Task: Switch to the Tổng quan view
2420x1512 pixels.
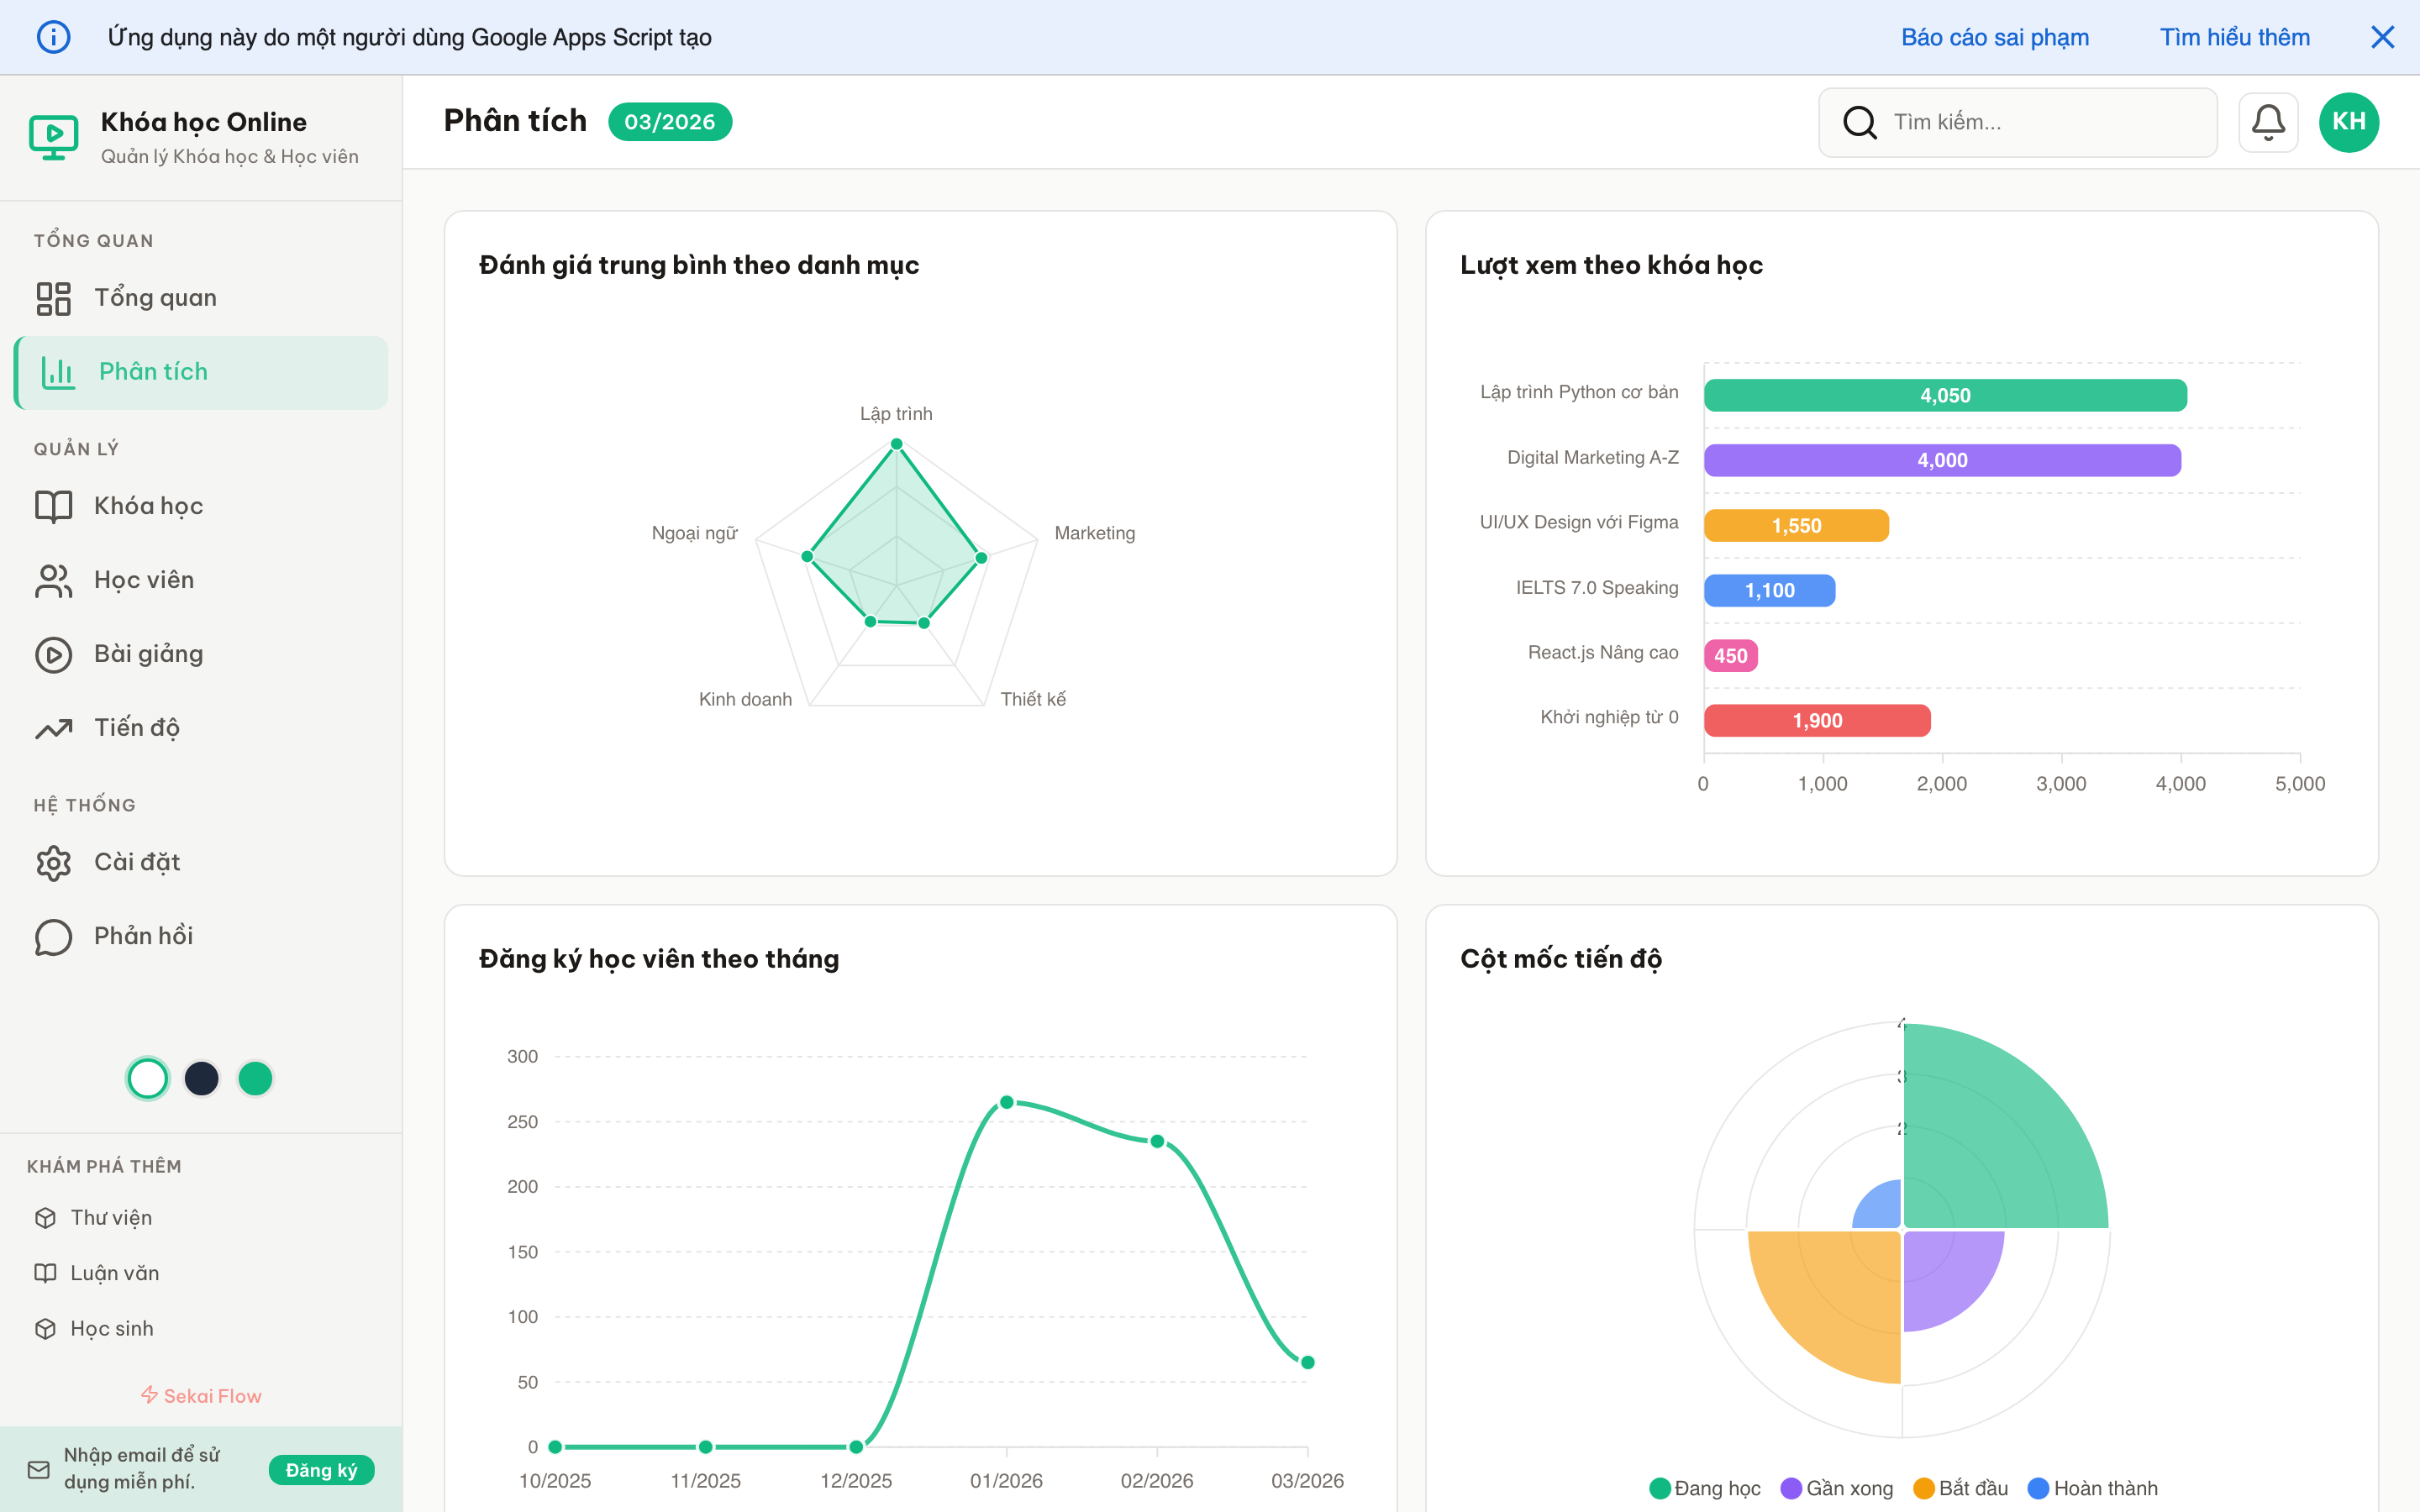Action: coord(156,297)
